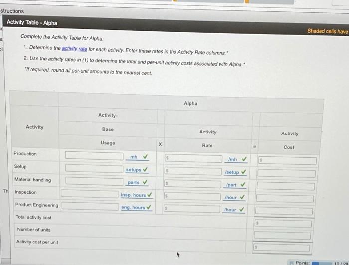Open the mh unit dropdown in Production row
This screenshot has height=265, width=349.
(x=134, y=157)
